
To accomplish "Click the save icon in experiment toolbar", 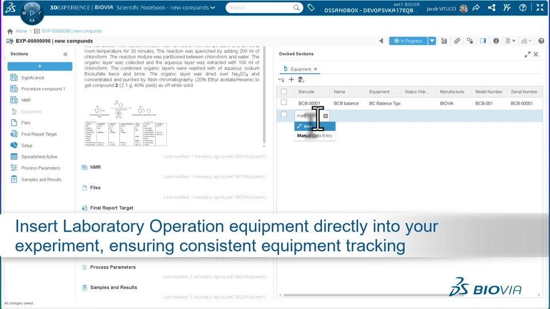I will 444,41.
